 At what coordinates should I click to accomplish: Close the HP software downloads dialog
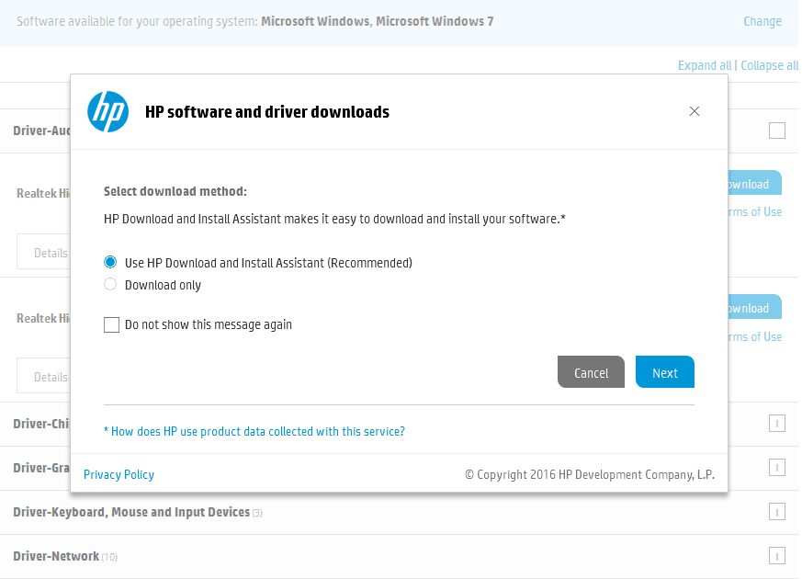point(695,111)
